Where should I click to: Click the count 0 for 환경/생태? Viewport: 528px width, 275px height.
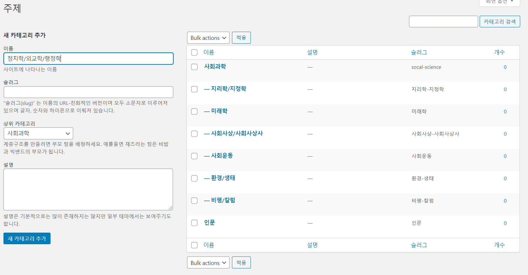[x=505, y=178]
